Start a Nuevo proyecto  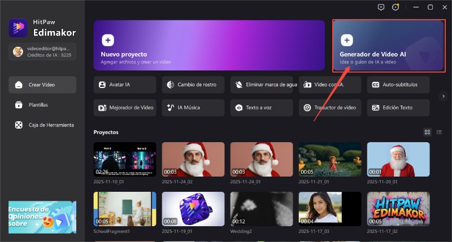[x=209, y=45]
